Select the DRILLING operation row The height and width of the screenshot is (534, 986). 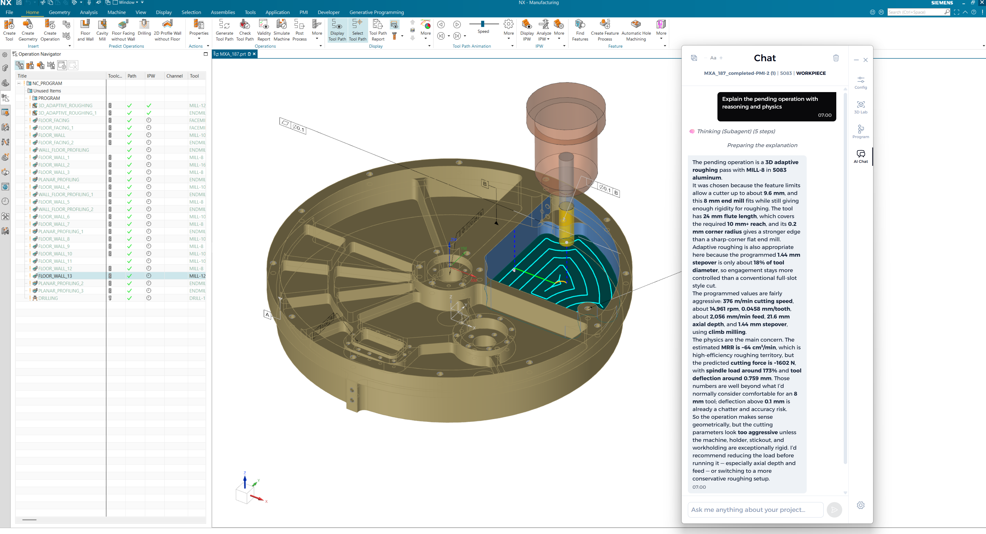pos(111,298)
